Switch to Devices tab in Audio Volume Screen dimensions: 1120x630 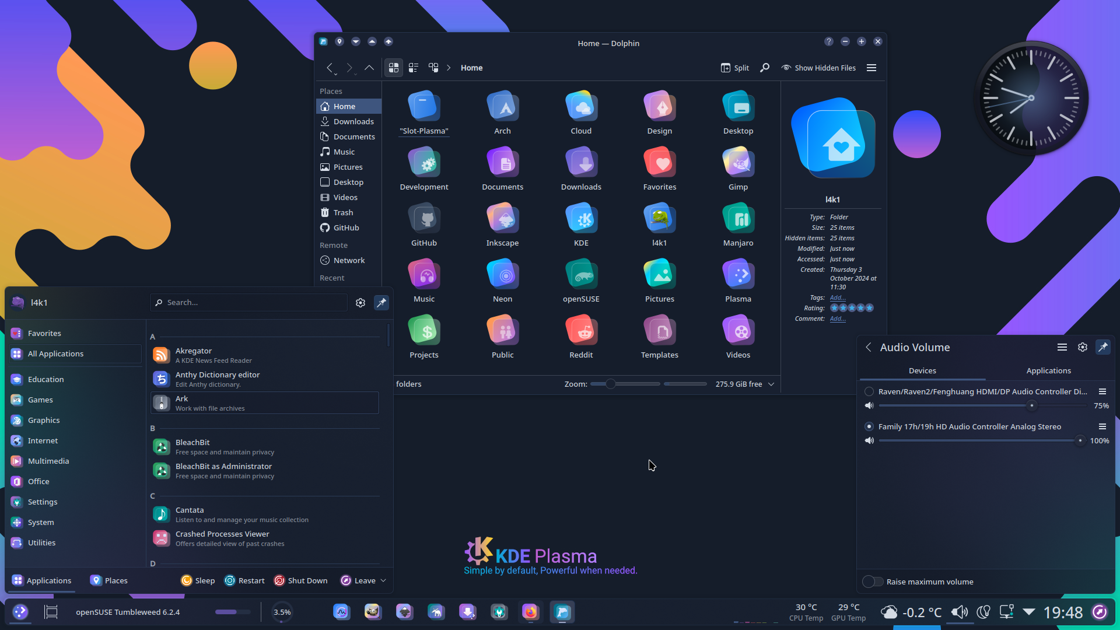click(x=922, y=370)
